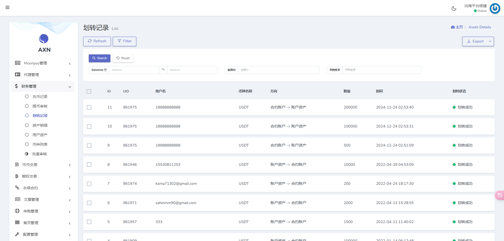Go to 提币审核 sidebar item

click(40, 106)
